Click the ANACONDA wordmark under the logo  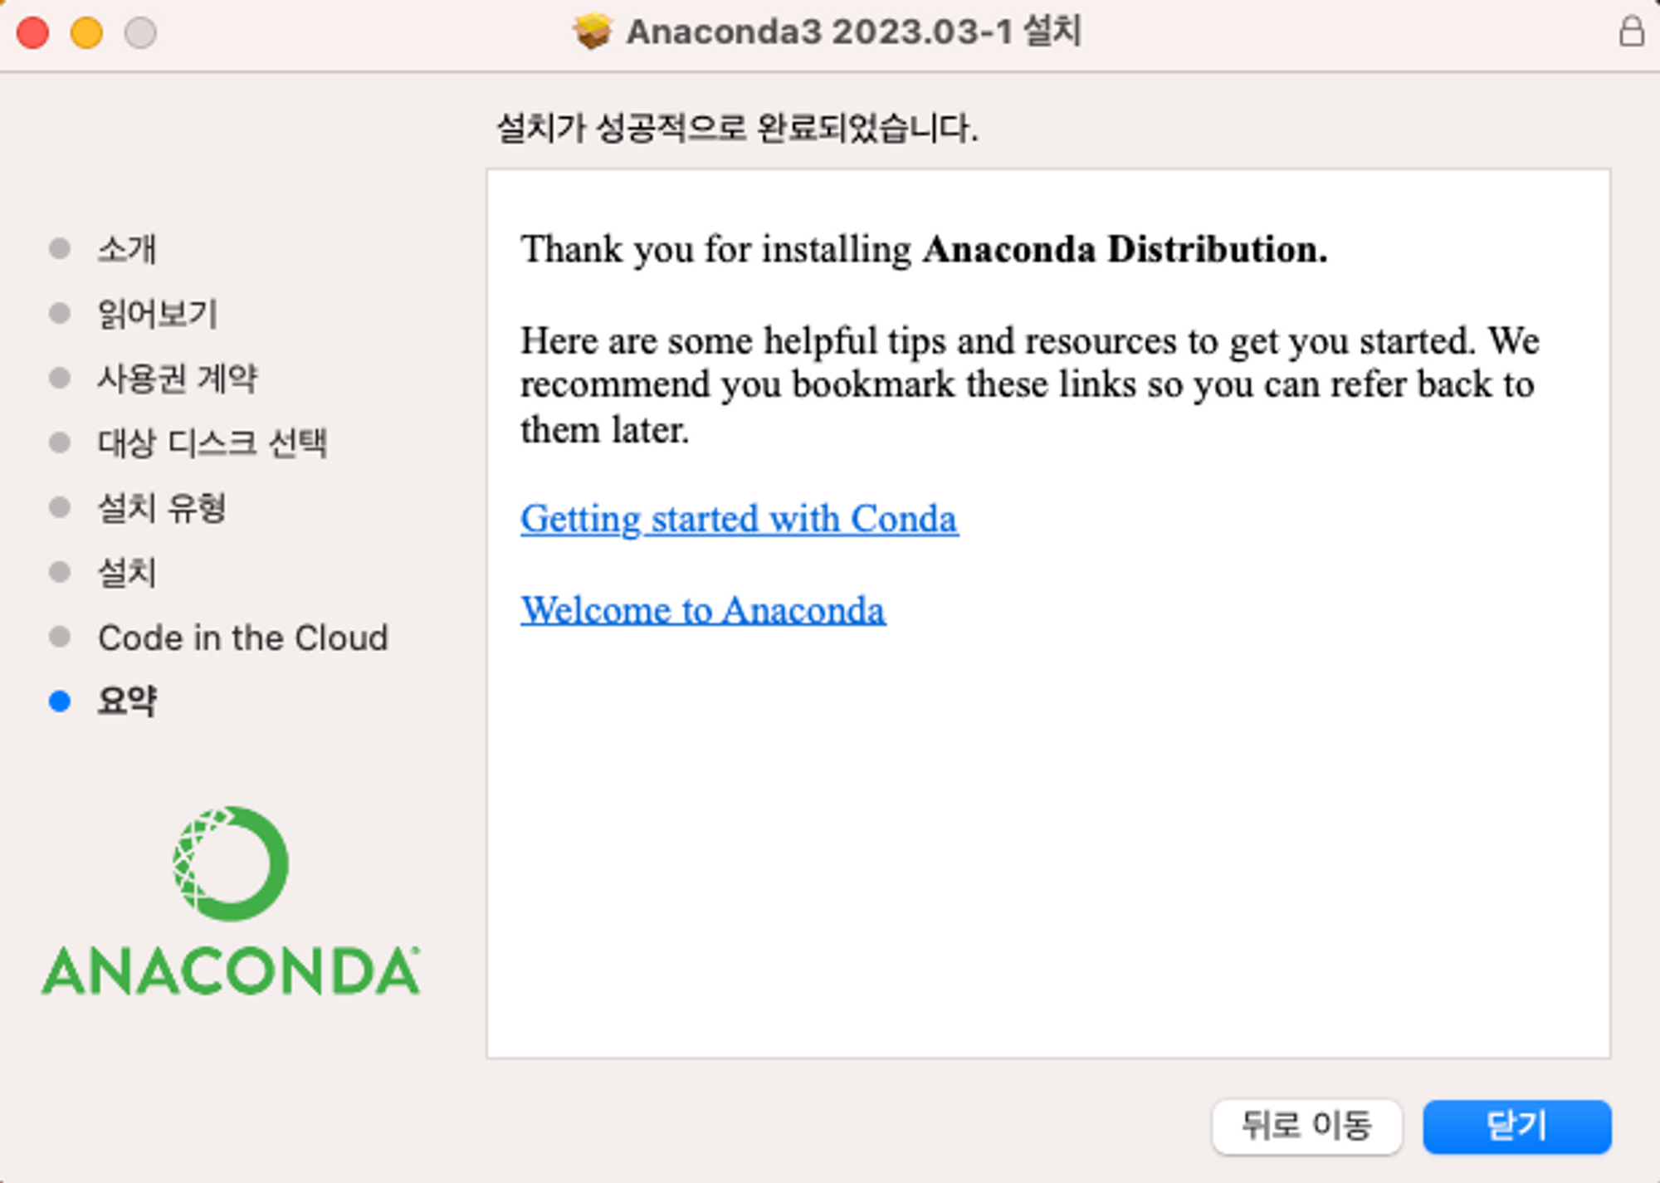(231, 971)
